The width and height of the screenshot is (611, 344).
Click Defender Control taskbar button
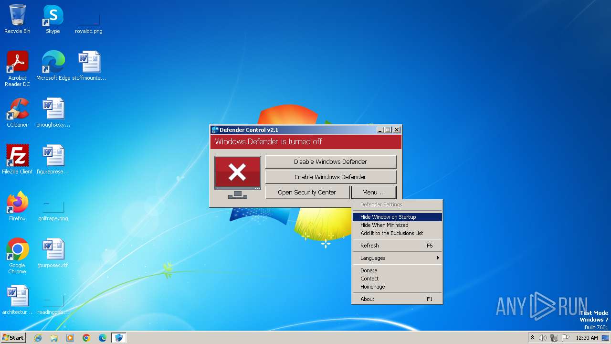pos(118,338)
